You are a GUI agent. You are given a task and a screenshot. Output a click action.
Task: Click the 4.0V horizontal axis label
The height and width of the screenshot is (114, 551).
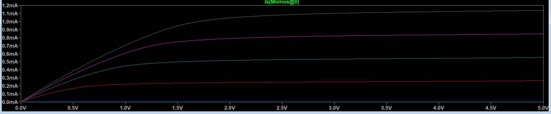[439, 108]
